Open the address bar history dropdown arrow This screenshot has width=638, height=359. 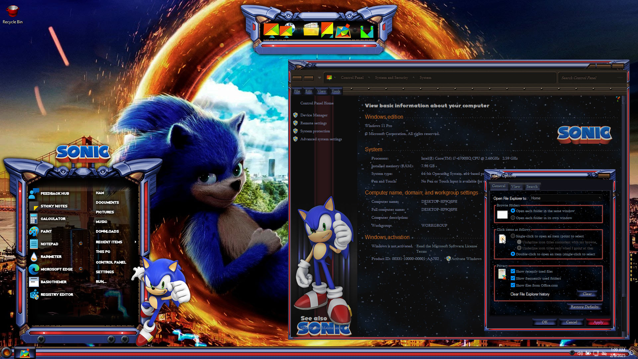[x=319, y=78]
